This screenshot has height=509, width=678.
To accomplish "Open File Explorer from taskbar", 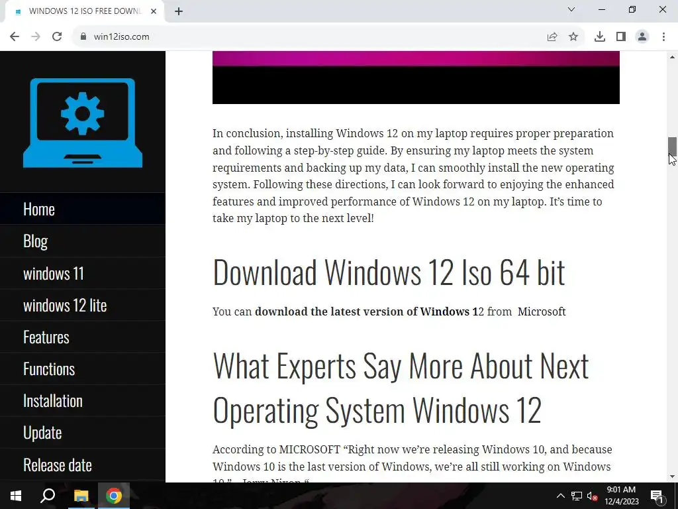I will click(x=81, y=496).
